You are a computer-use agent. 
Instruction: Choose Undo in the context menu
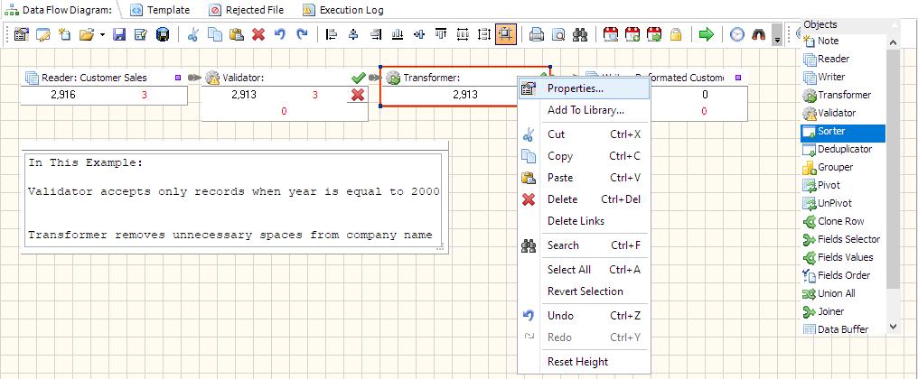click(585, 316)
